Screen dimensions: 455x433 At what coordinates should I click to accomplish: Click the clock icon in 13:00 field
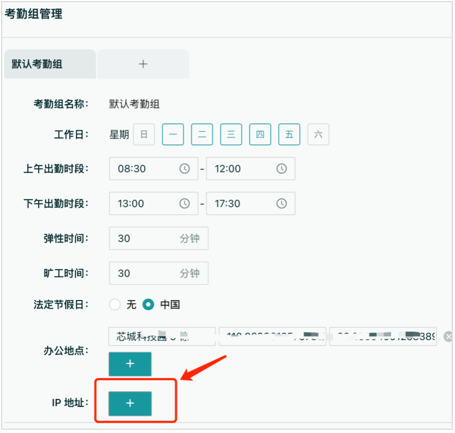[185, 203]
